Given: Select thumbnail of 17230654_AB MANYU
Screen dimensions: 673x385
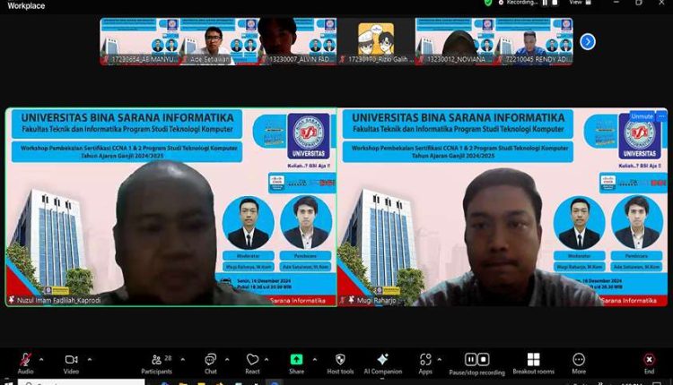Looking at the screenshot, I should tap(139, 41).
